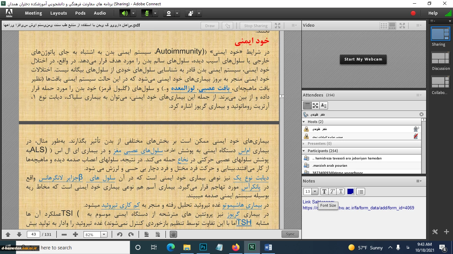Viewport: 453px width, 254px height.
Task: Click the form link in Notes
Action: (x=358, y=208)
